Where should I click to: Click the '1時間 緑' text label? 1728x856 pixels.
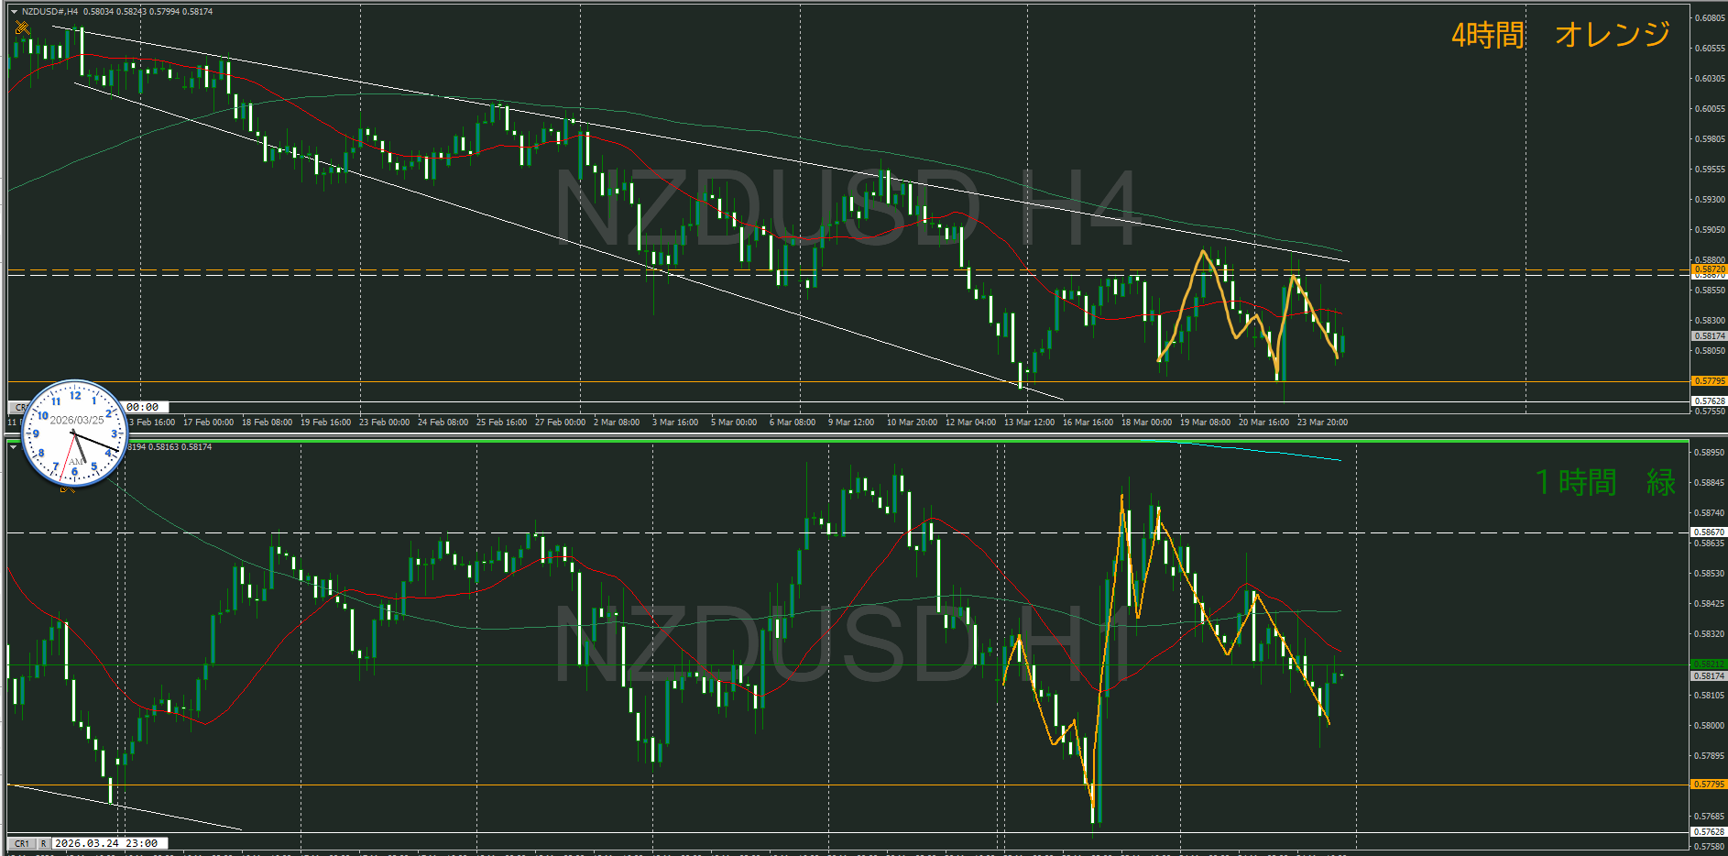(x=1604, y=482)
